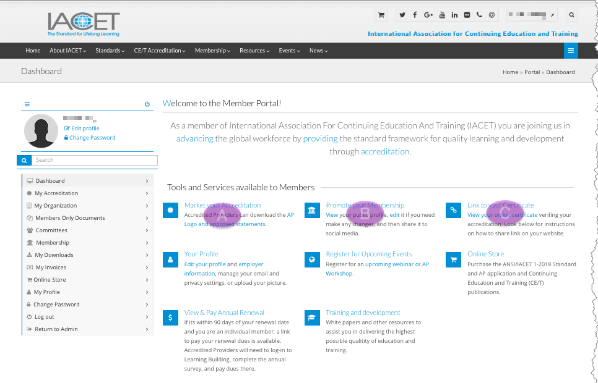Click the Market your Accreditation tile icon
The height and width of the screenshot is (383, 598).
[x=170, y=210]
